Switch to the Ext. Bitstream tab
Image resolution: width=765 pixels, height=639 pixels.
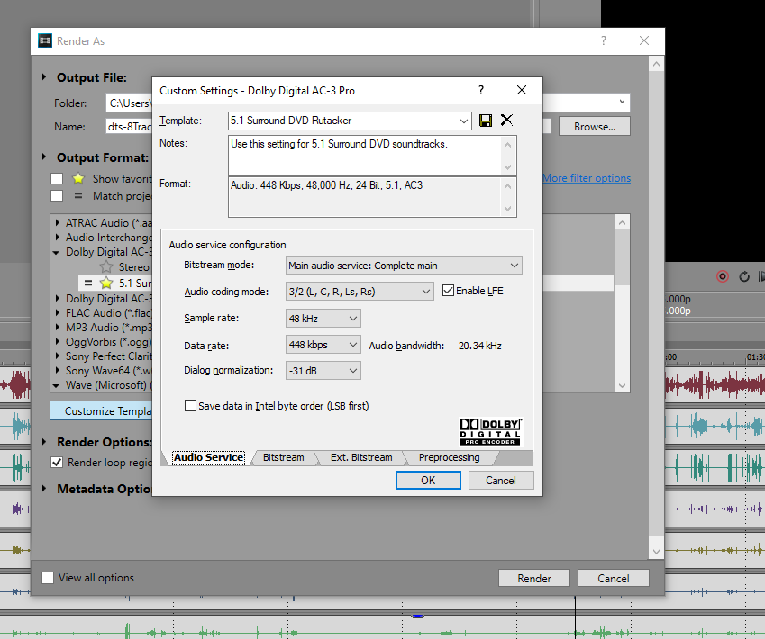coord(361,458)
